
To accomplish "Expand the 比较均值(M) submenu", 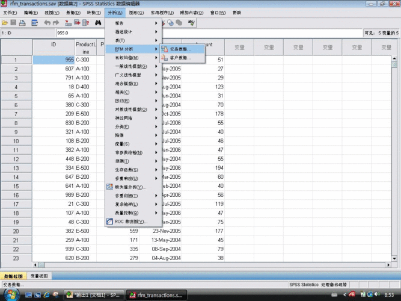I will tap(133, 58).
